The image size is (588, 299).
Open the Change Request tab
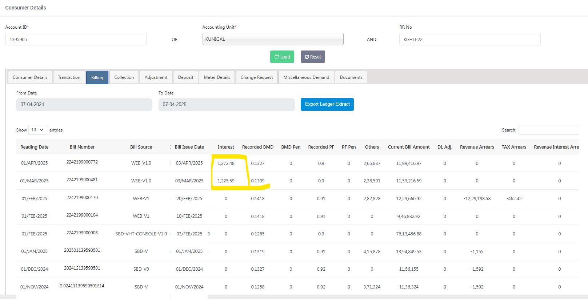[257, 77]
